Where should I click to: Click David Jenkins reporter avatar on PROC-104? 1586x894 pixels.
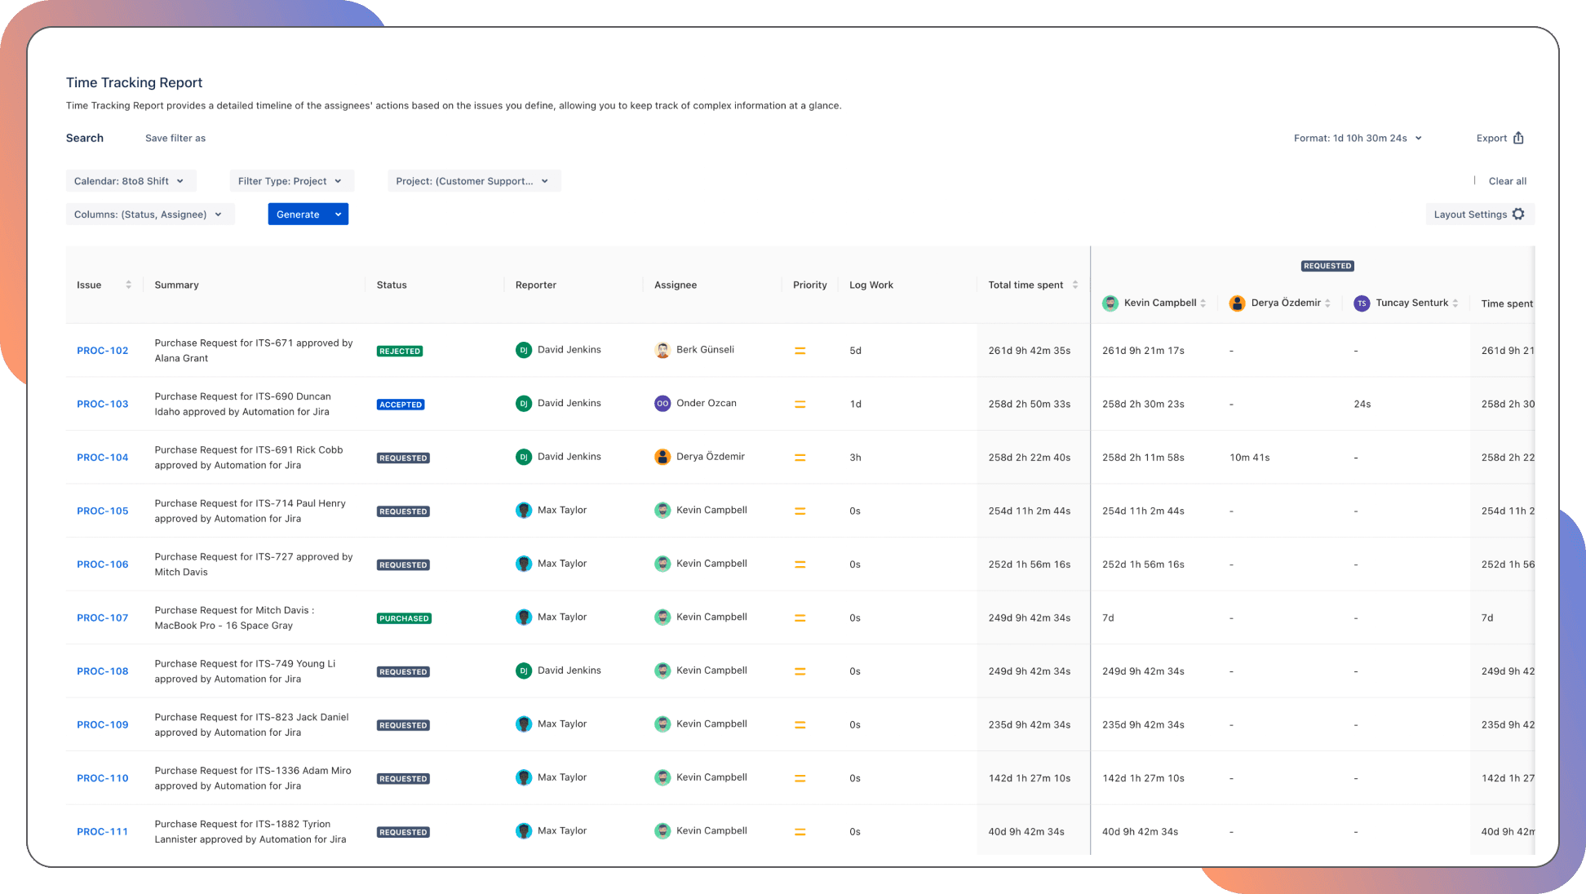coord(523,457)
